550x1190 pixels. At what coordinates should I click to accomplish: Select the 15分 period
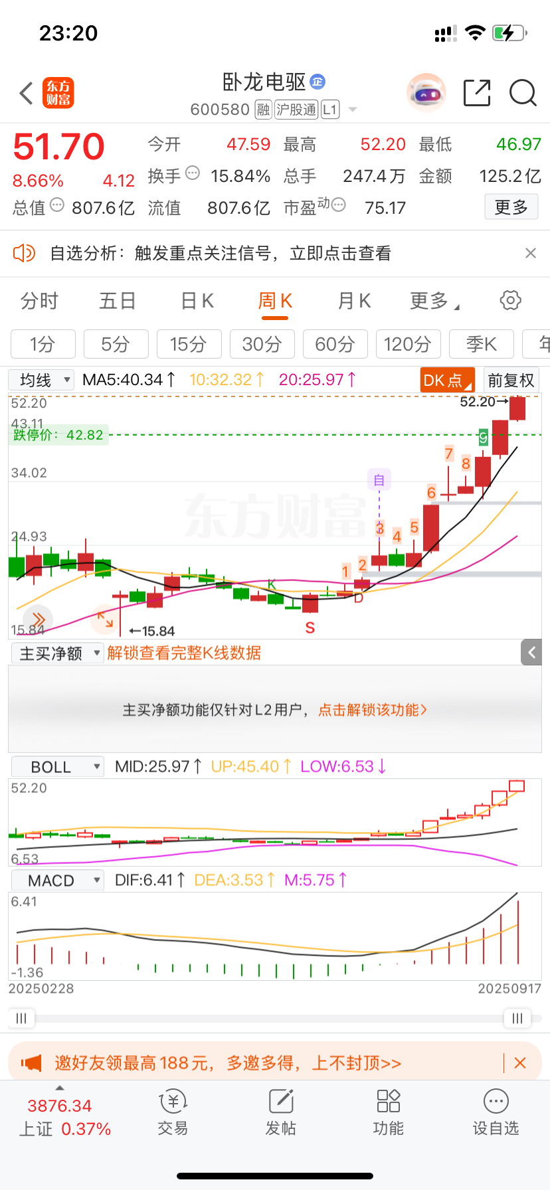(x=189, y=344)
